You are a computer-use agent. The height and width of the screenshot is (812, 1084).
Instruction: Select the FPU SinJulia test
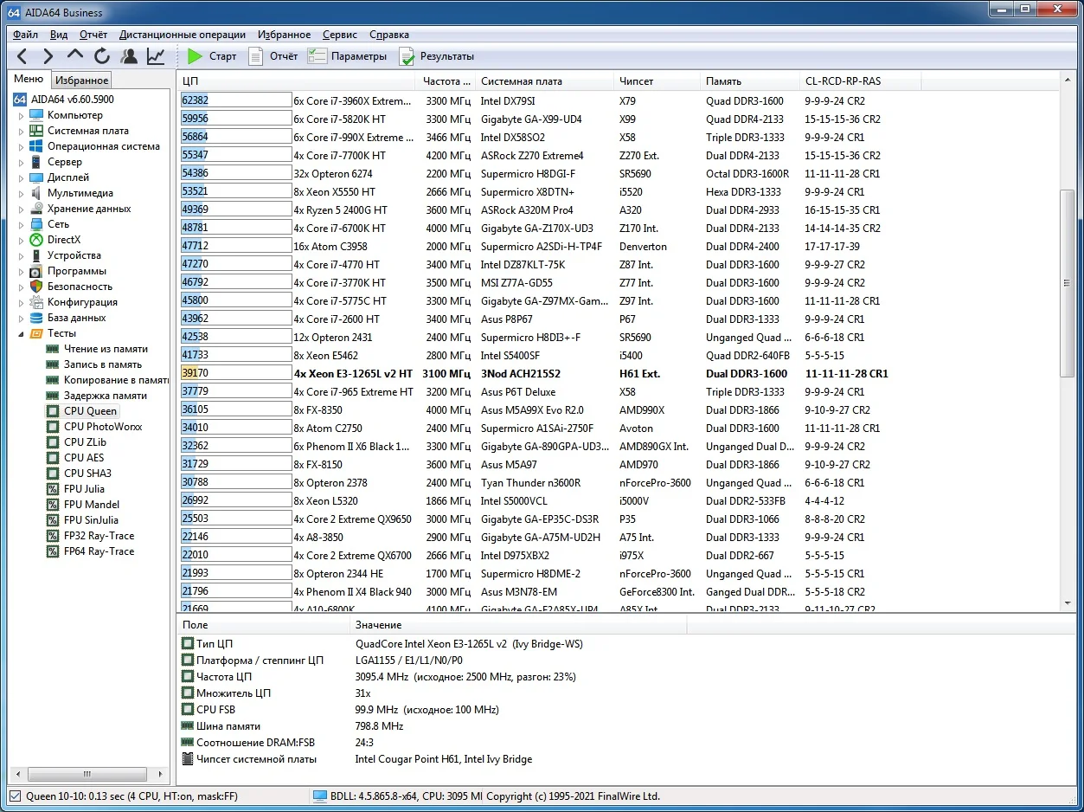tap(92, 520)
